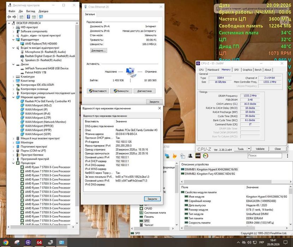
Task: Select AMD Radeon(TM) HD8490 display adapter
Action: (41, 43)
